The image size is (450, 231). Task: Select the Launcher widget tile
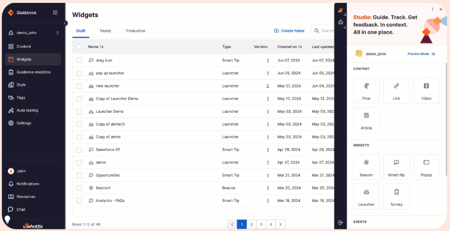click(x=366, y=196)
